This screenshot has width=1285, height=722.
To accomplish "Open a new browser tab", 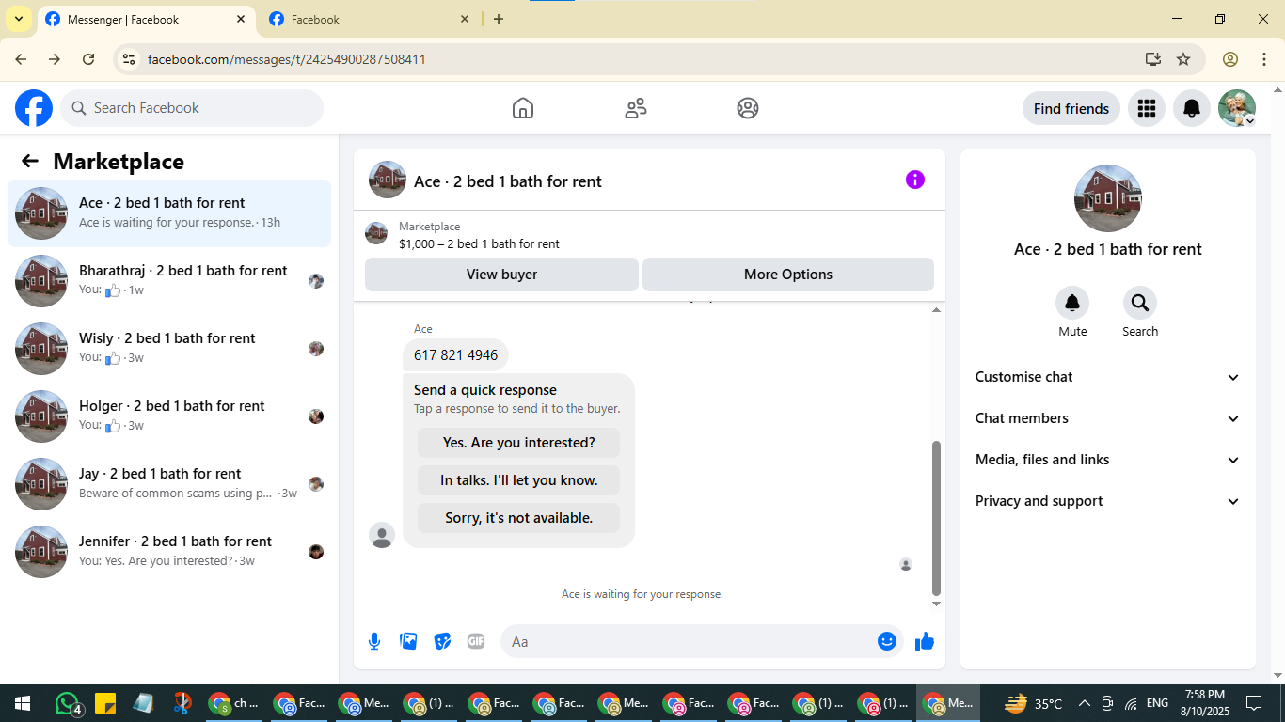I will point(499,19).
